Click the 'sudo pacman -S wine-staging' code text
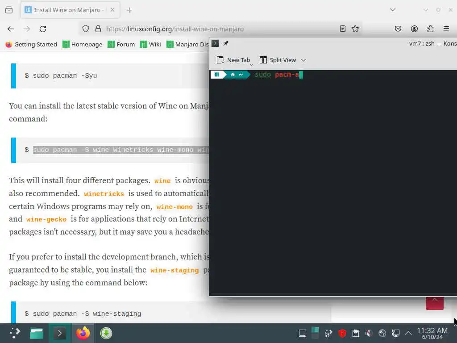Image resolution: width=457 pixels, height=343 pixels. [87, 314]
